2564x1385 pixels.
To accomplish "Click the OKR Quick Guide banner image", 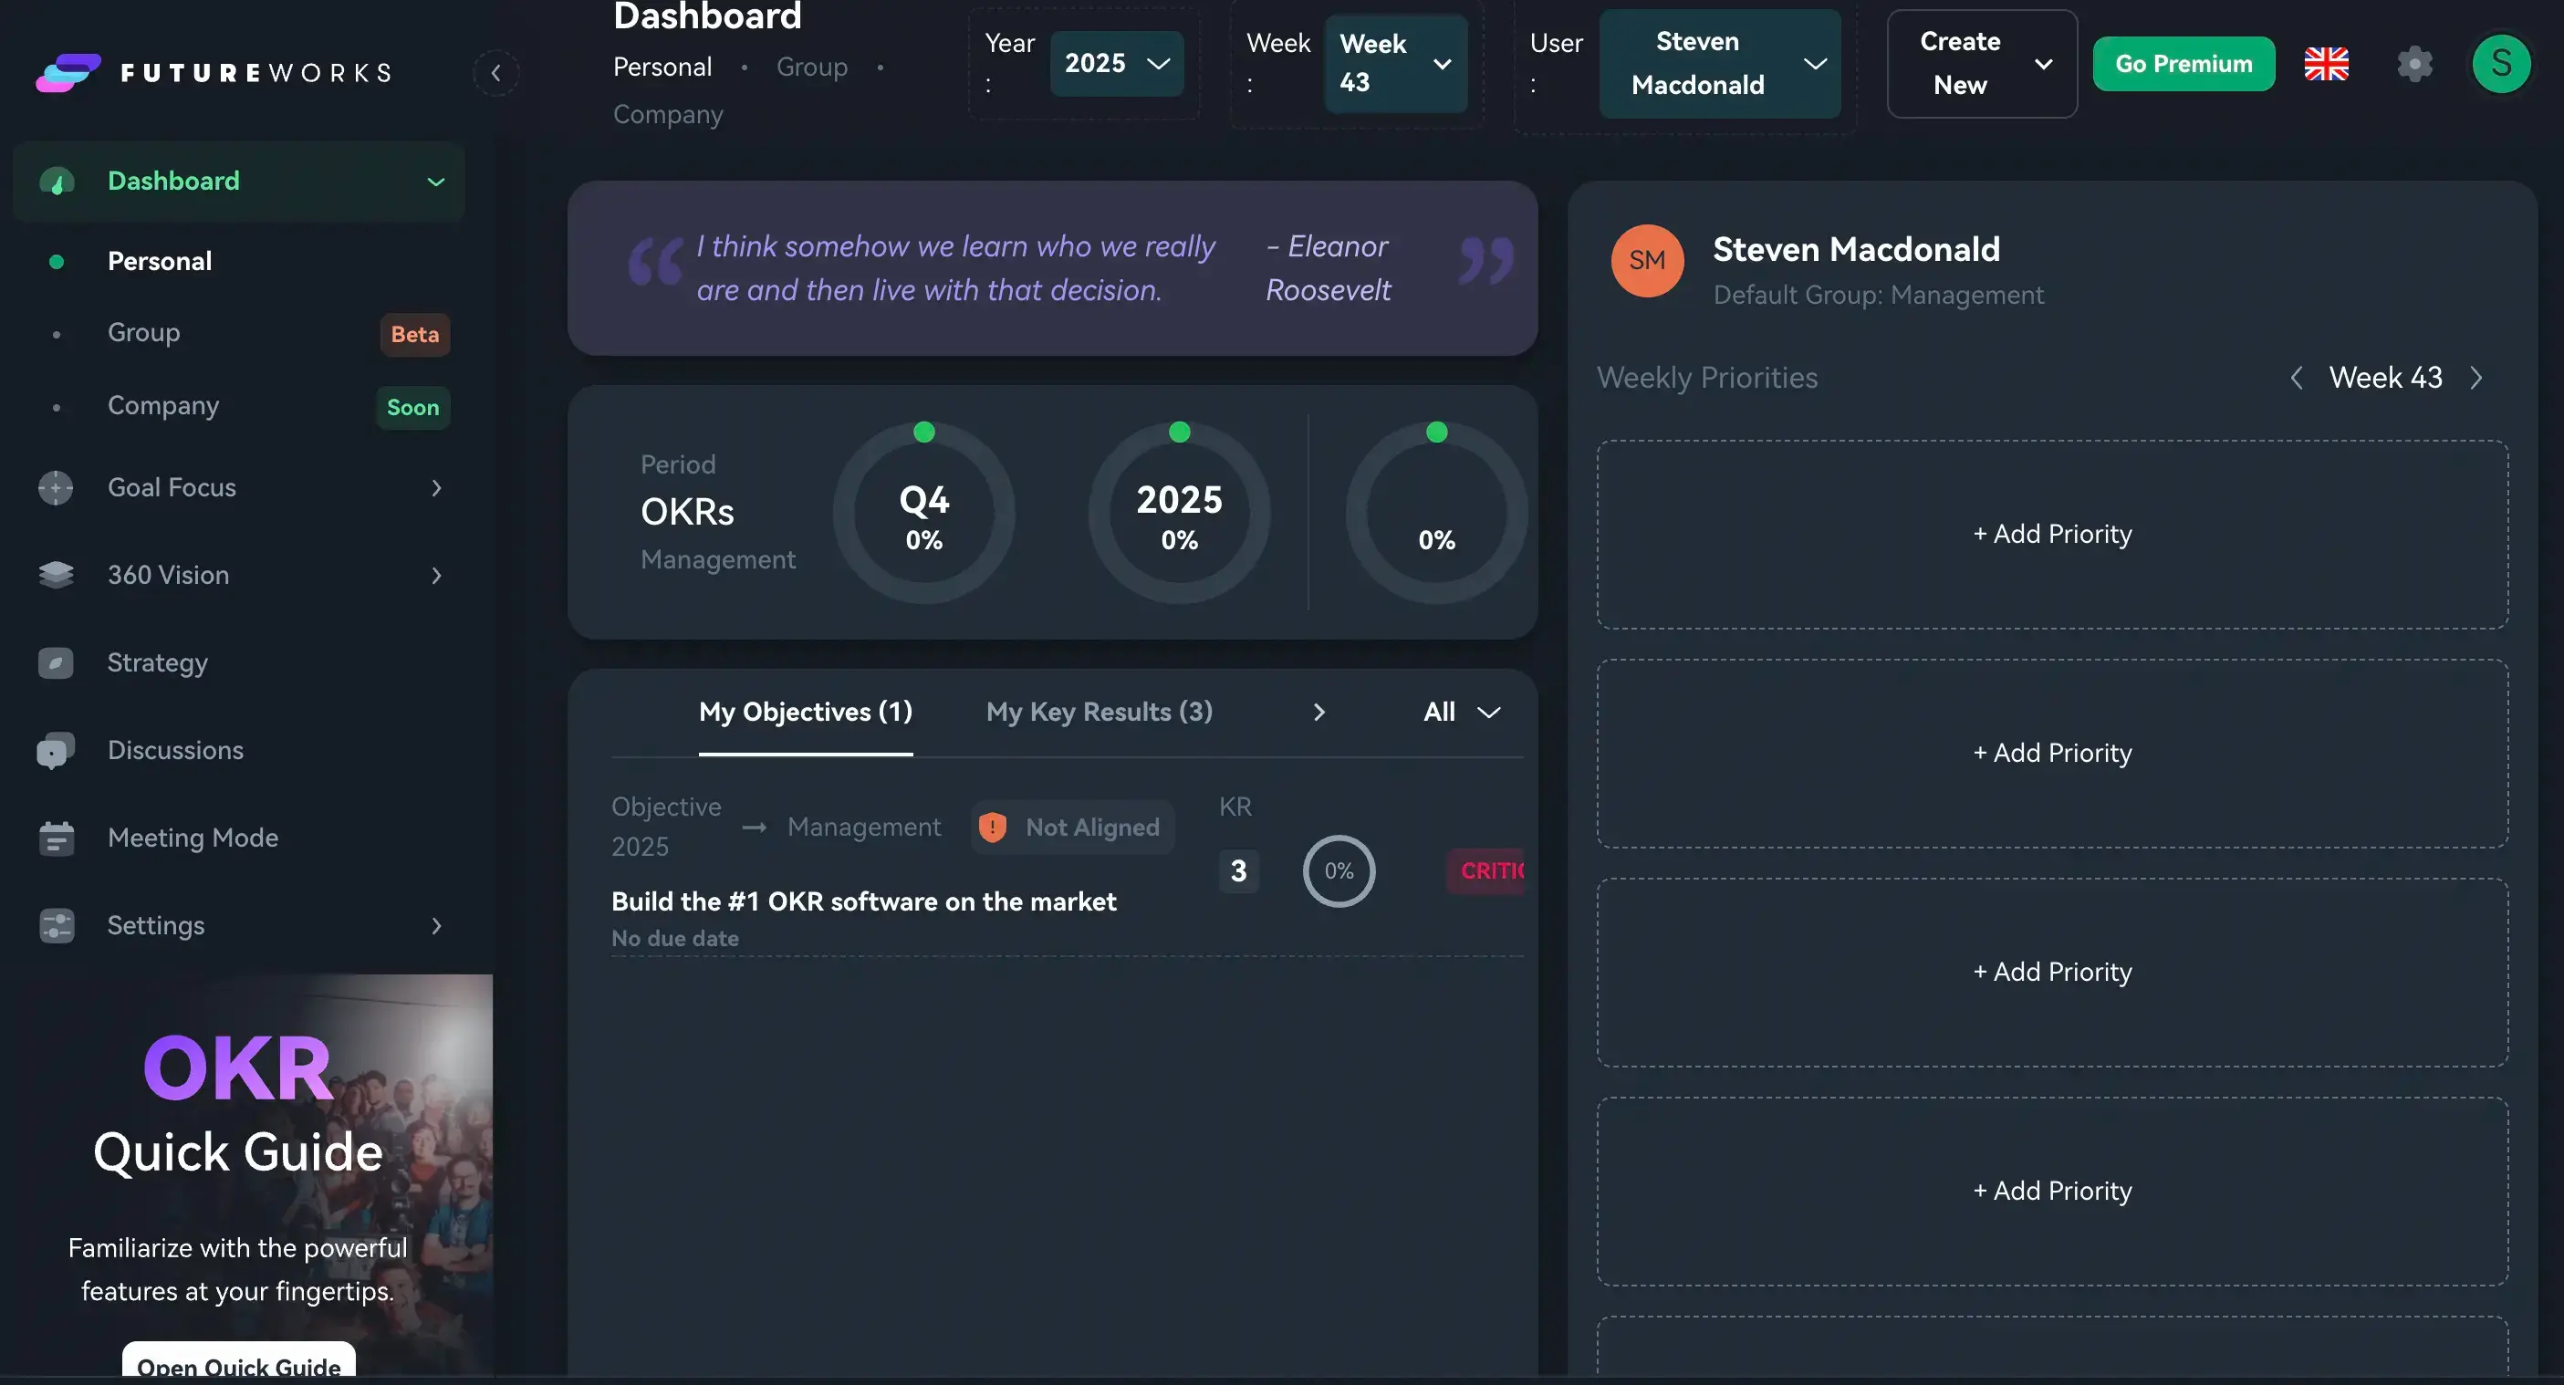I will point(247,1174).
